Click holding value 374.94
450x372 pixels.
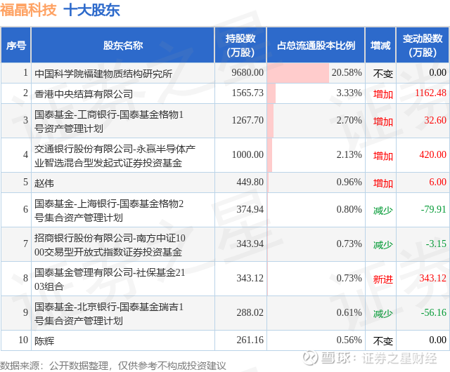250,209
